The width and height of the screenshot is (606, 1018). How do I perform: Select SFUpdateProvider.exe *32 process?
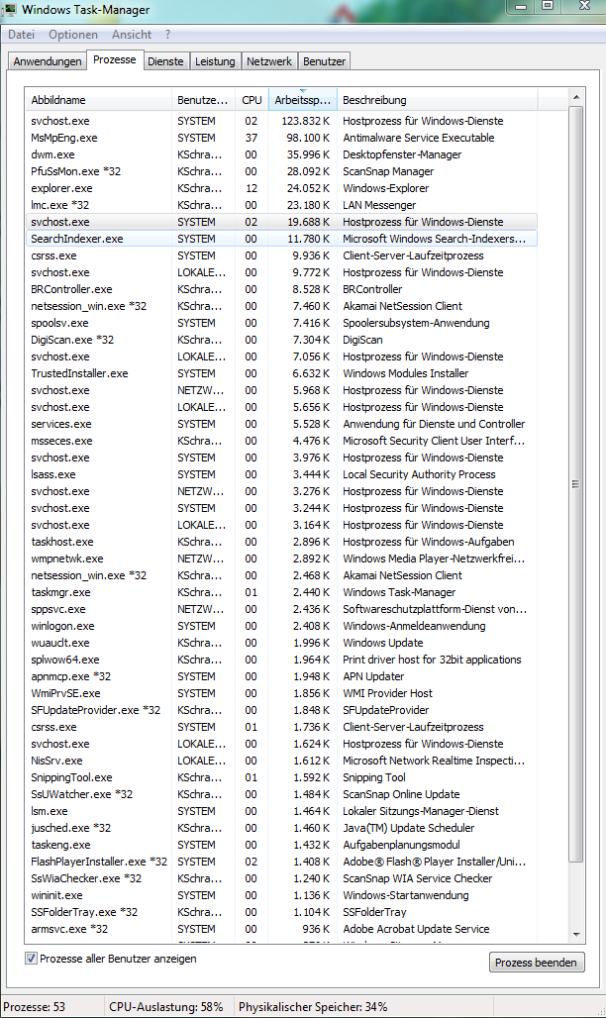(x=281, y=710)
